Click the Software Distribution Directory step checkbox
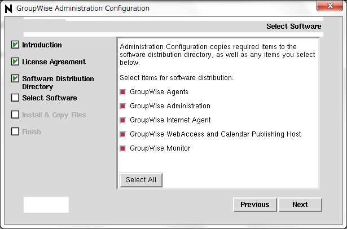This screenshot has width=347, height=229. point(15,78)
